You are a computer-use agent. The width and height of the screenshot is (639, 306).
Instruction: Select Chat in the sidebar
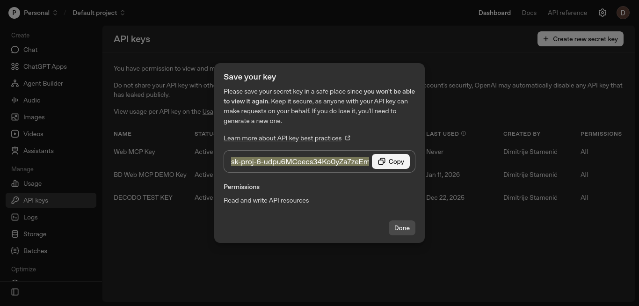[30, 50]
